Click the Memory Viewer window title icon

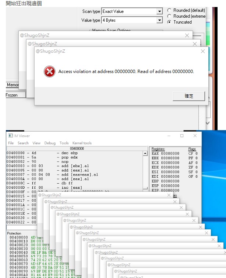pos(11,136)
